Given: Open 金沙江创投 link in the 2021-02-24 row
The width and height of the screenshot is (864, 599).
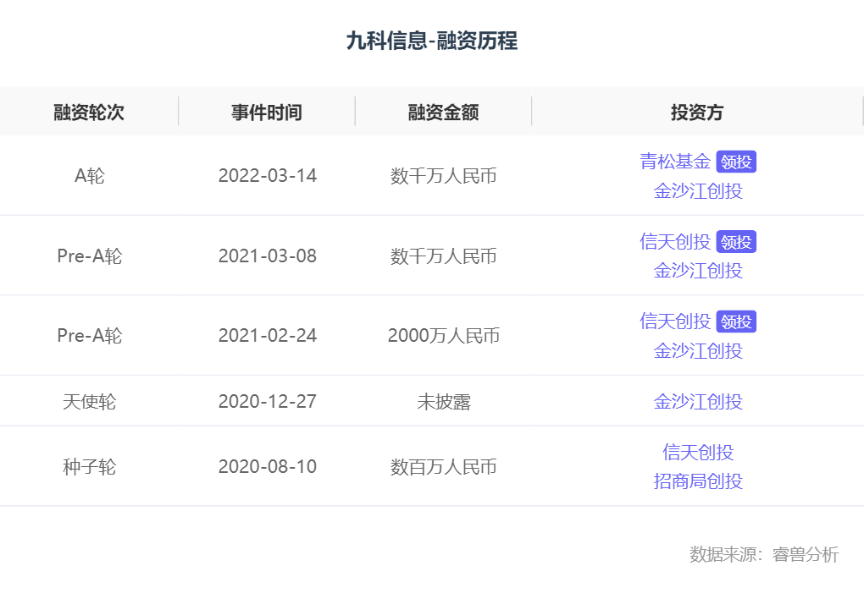Looking at the screenshot, I should click(698, 351).
